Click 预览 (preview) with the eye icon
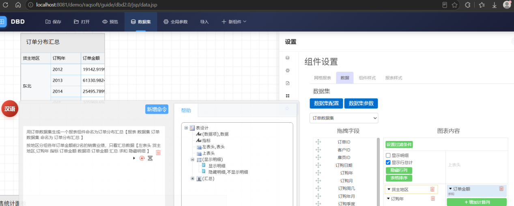This screenshot has width=514, height=206. [x=110, y=22]
